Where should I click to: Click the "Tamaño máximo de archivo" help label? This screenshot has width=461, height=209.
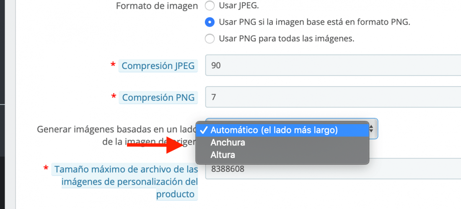[124, 182]
